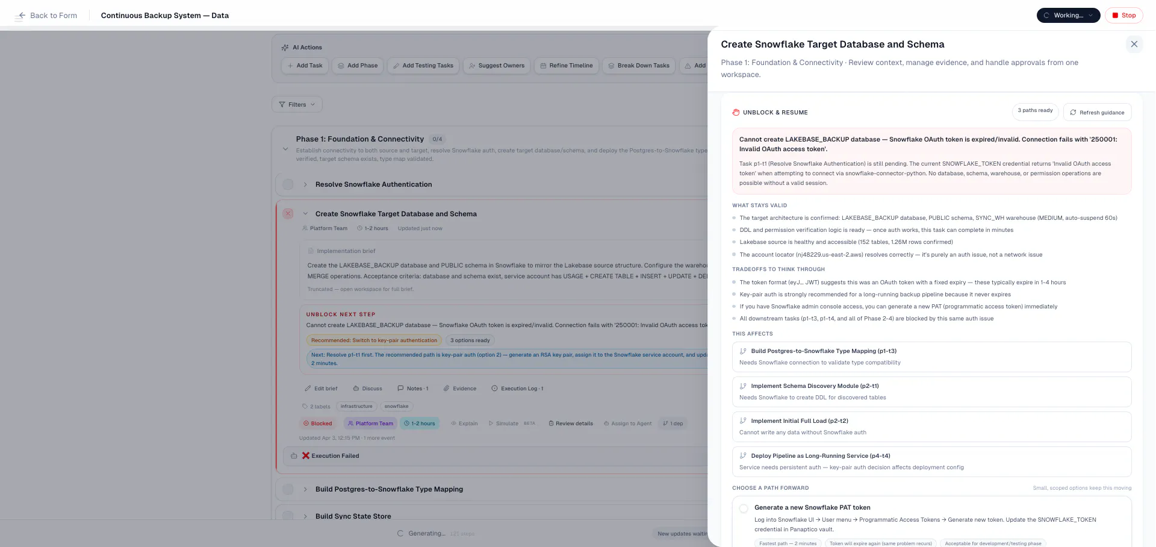Image resolution: width=1156 pixels, height=547 pixels.
Task: Toggle the status circle for Resolve Snowflake Authentication
Action: tap(288, 184)
